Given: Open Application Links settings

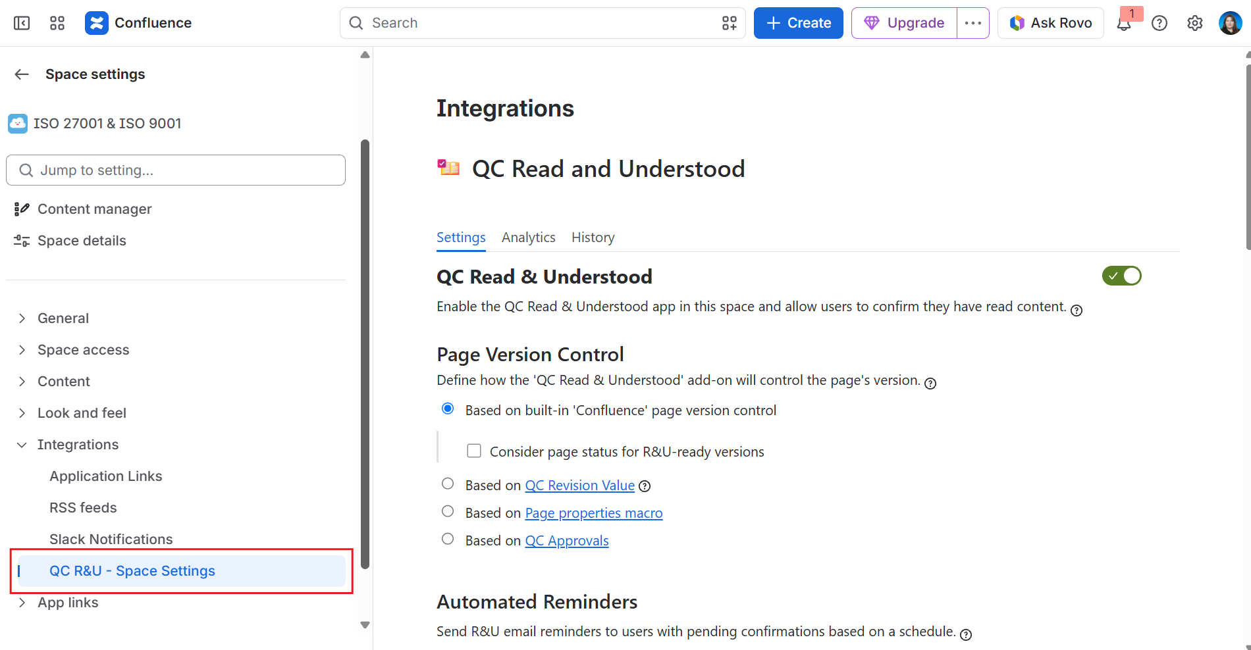Looking at the screenshot, I should coord(106,476).
